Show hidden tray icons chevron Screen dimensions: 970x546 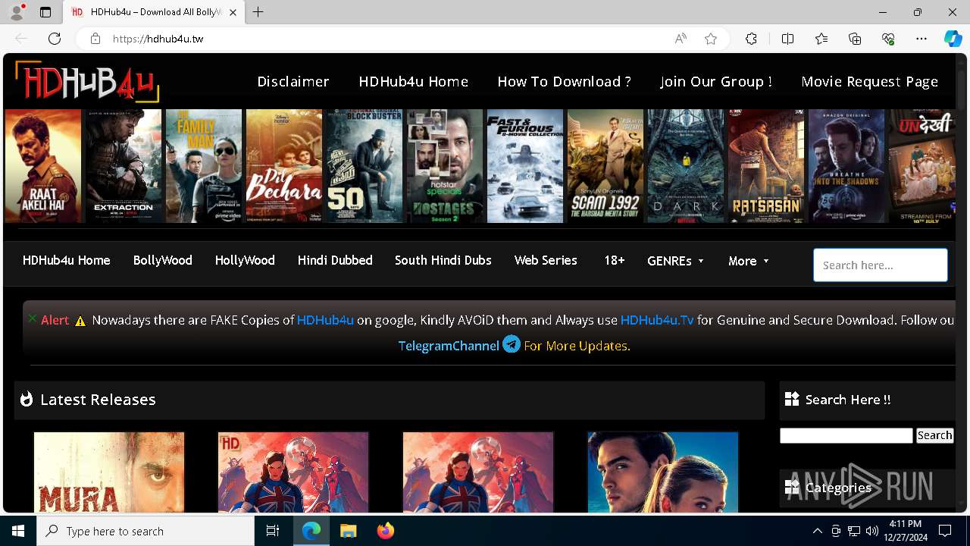click(x=817, y=531)
